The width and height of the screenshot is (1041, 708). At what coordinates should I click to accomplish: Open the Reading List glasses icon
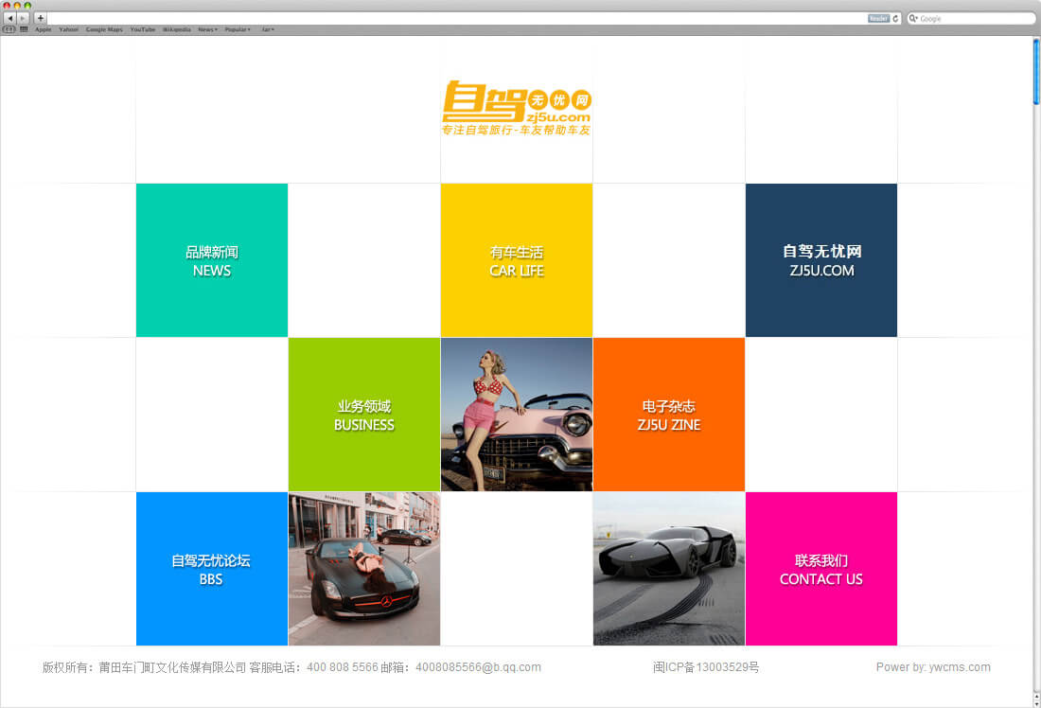click(x=9, y=29)
